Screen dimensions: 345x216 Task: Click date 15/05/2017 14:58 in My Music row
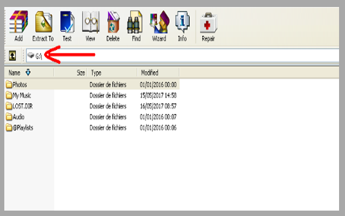[158, 96]
